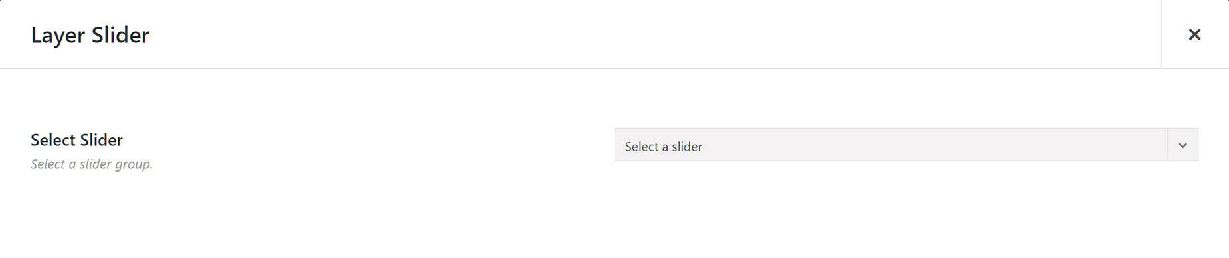
Task: Focus the Select Slider combo box
Action: pyautogui.click(x=906, y=145)
